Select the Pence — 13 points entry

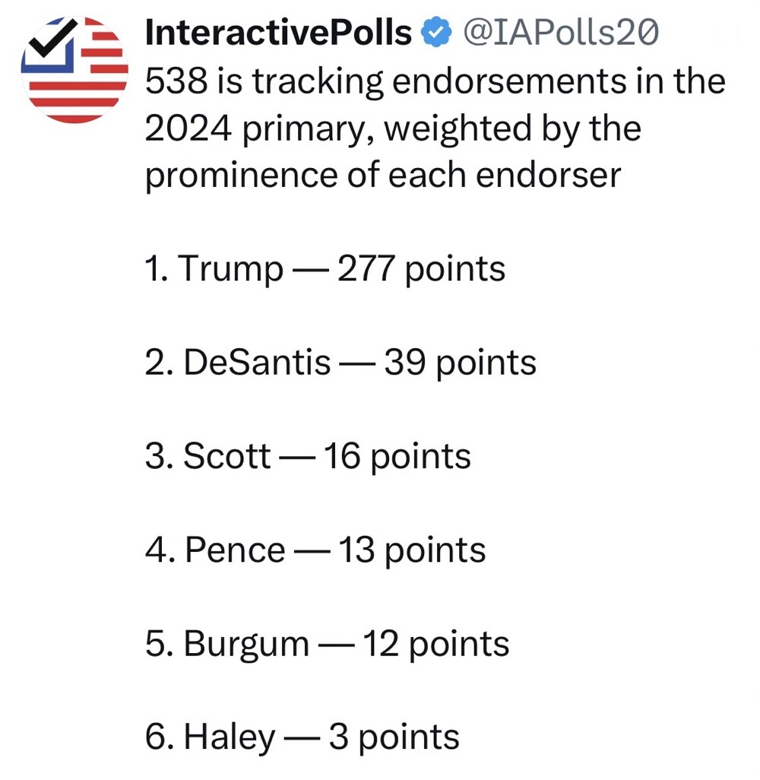tap(315, 550)
